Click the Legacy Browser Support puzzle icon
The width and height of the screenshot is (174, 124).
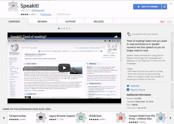[x=81, y=118]
